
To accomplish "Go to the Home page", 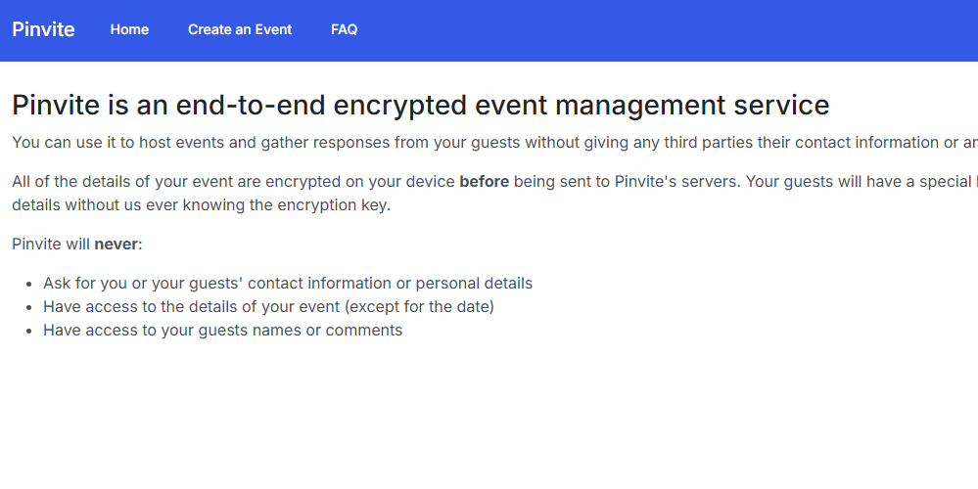I will coord(129,29).
